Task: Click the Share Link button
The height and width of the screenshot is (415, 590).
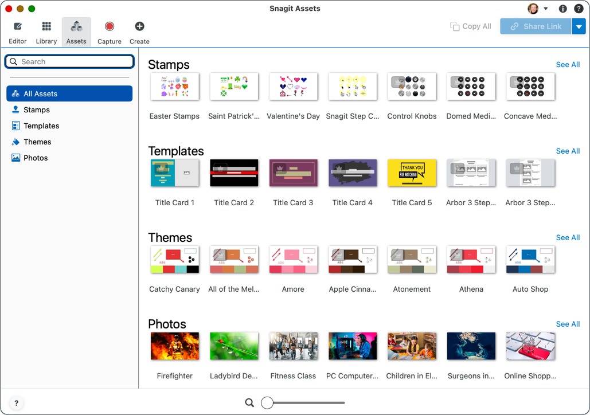Action: (536, 26)
